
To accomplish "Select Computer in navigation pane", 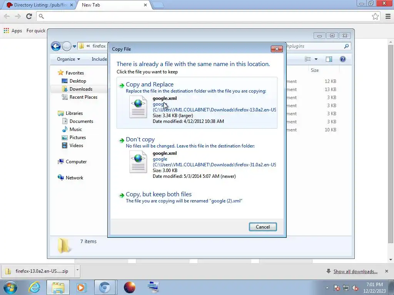I will [76, 162].
